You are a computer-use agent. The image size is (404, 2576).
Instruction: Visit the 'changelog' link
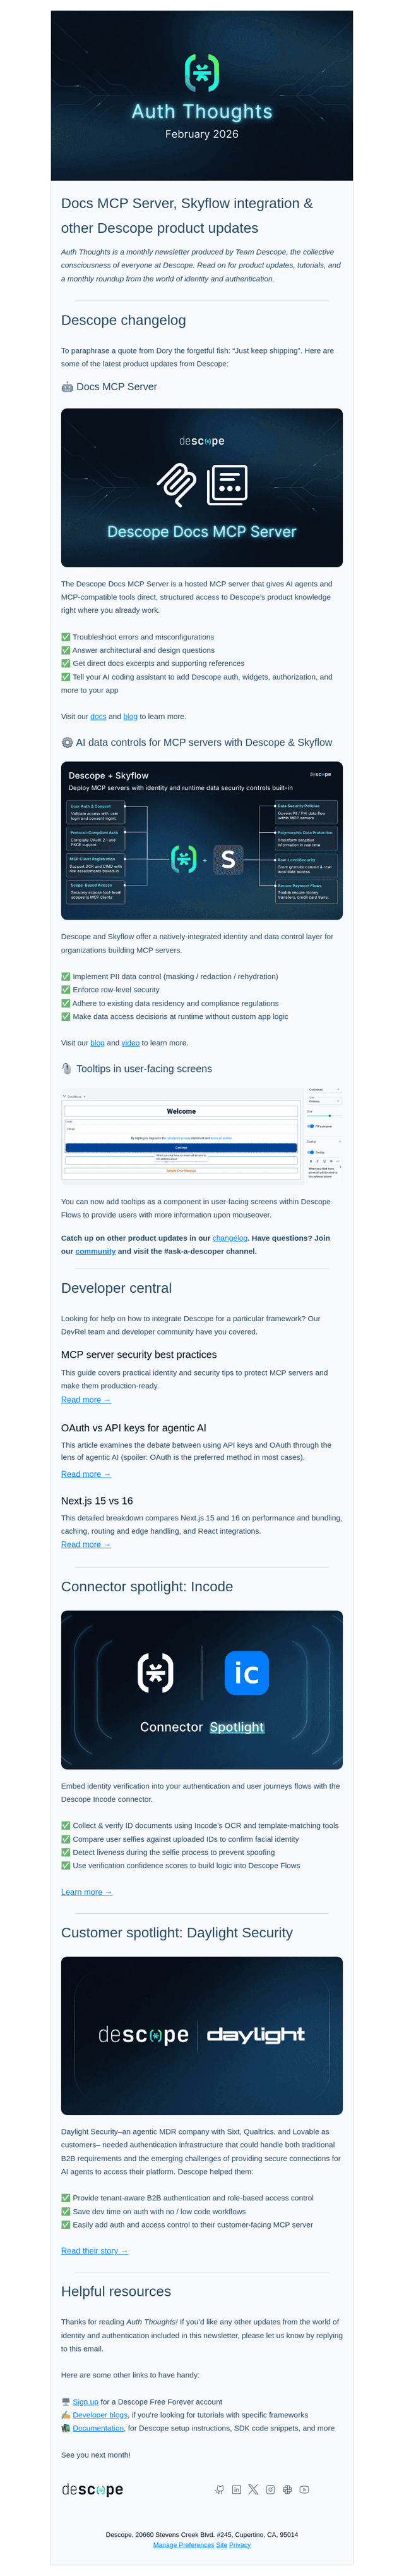229,1238
